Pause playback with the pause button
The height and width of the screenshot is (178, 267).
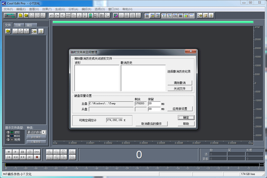tap(23, 152)
